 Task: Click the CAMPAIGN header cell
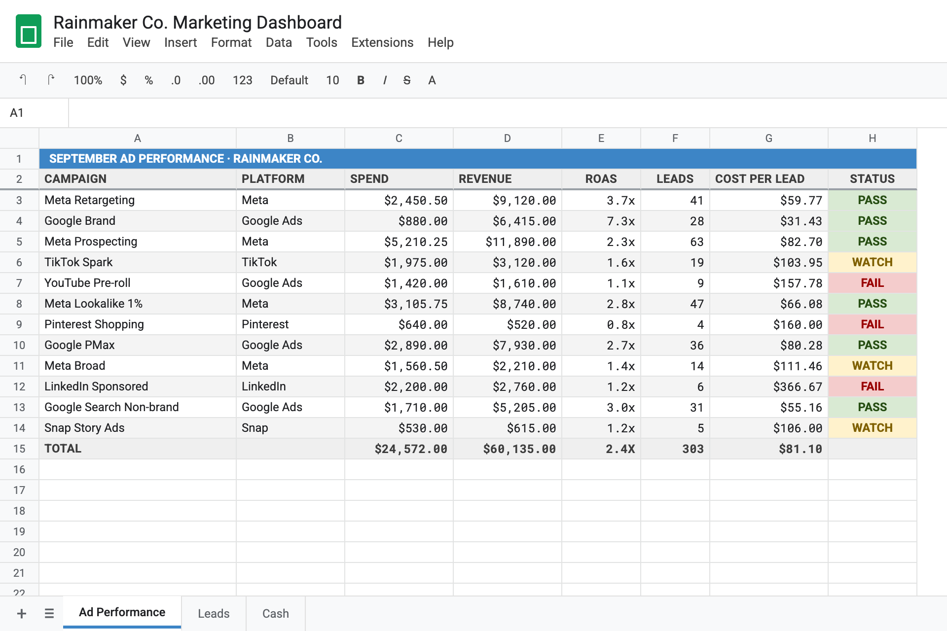click(138, 179)
